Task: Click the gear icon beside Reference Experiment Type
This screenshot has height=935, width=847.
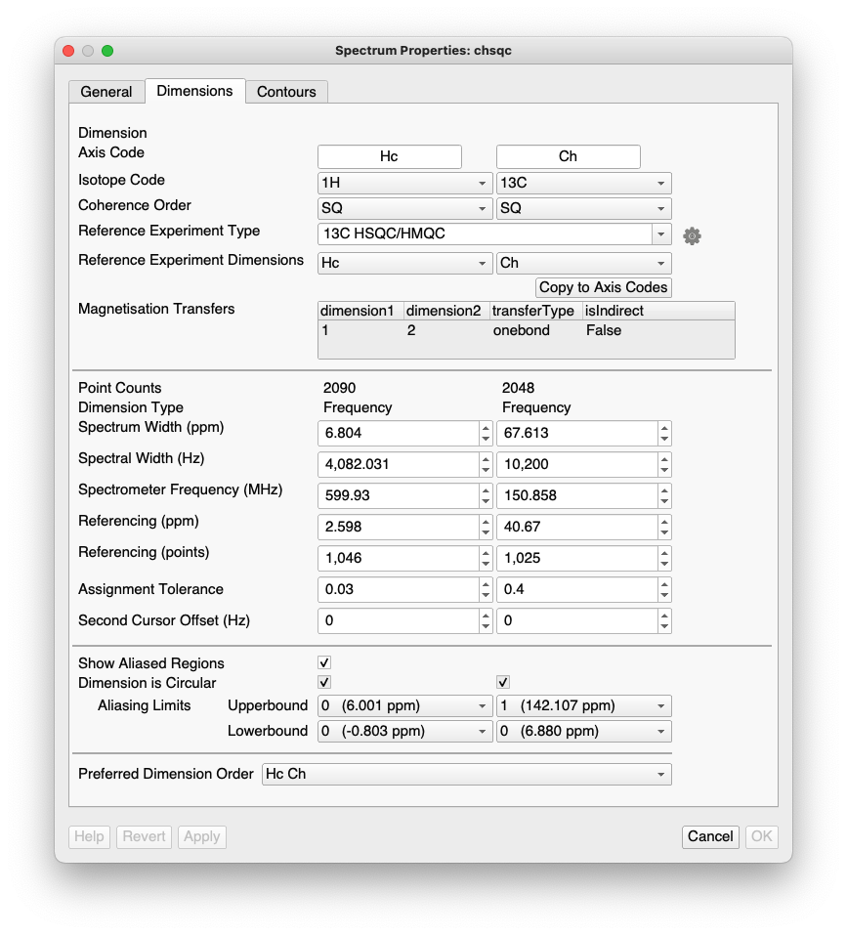Action: tap(692, 235)
